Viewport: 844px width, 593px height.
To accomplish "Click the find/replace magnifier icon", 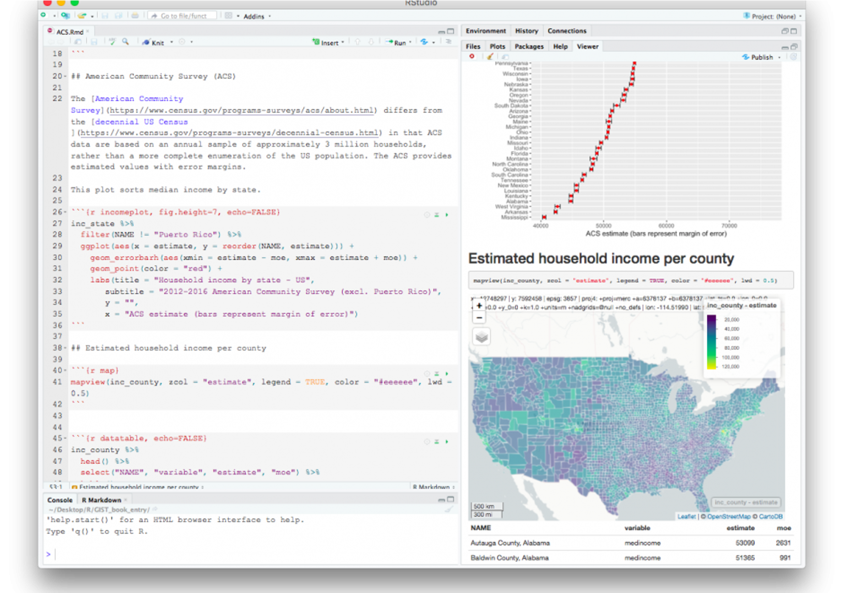I will coord(125,42).
